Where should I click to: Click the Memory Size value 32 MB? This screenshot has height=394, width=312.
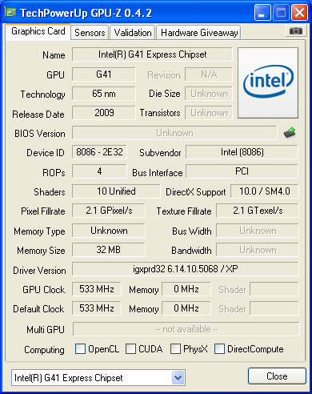[x=109, y=250]
